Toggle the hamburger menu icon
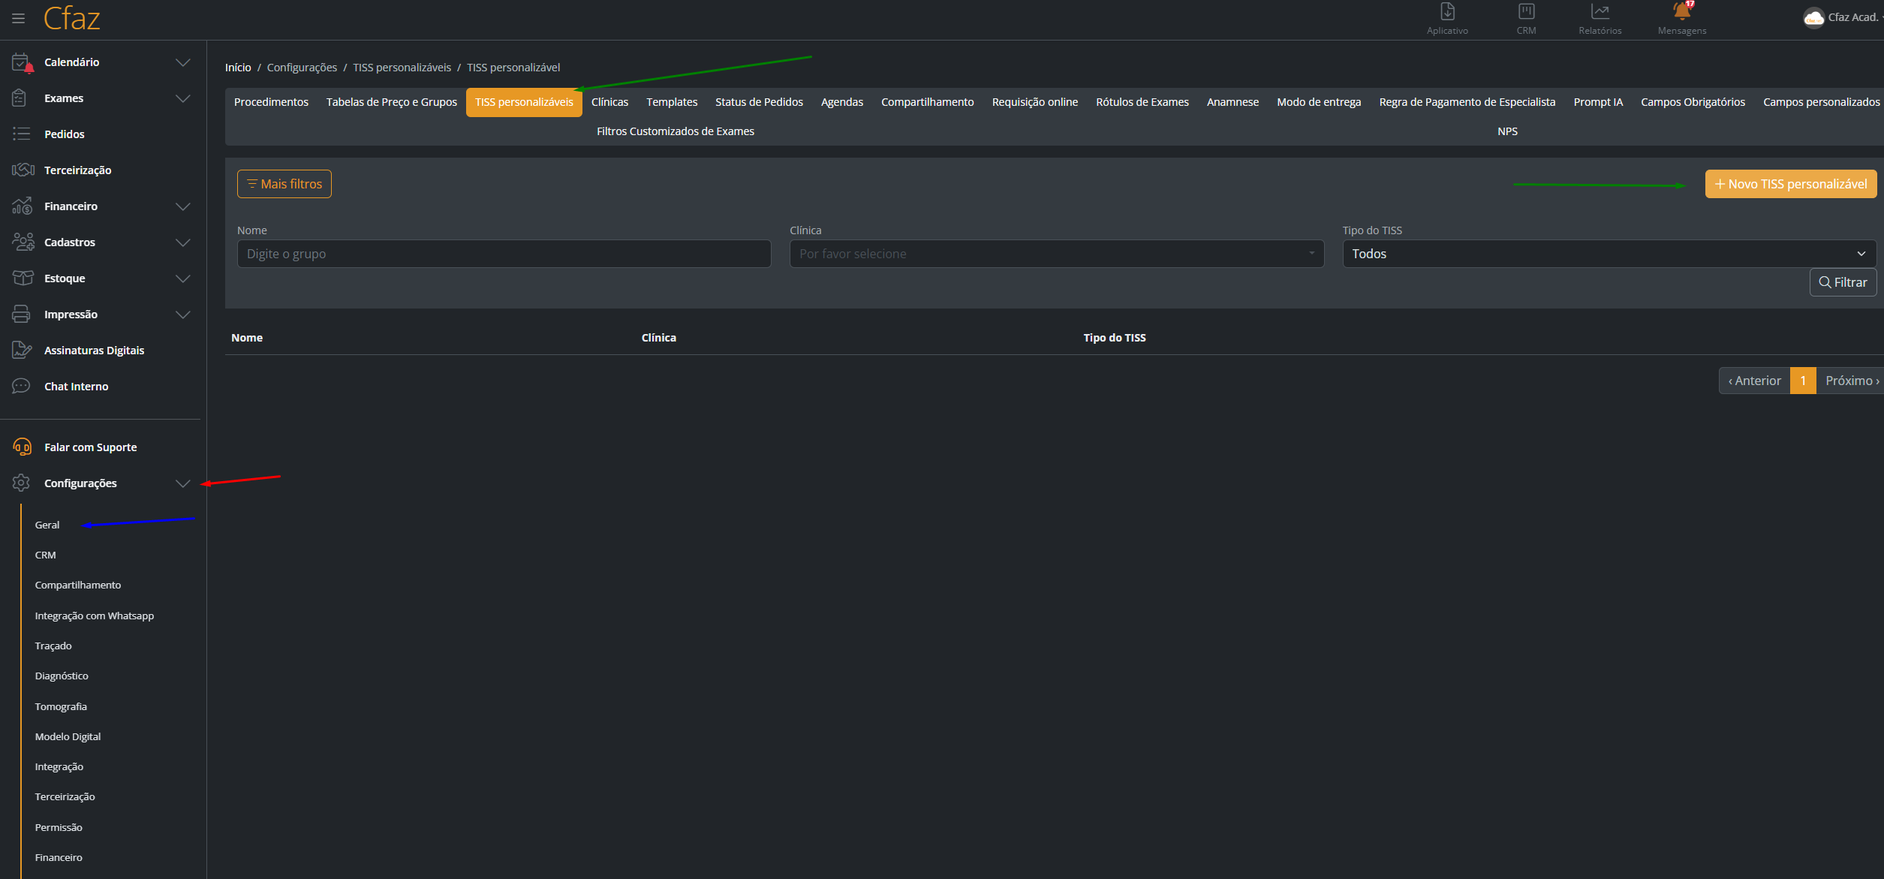 (x=19, y=18)
